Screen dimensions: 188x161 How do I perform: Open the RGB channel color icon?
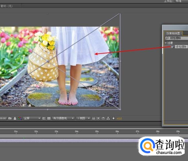(x=20, y=118)
